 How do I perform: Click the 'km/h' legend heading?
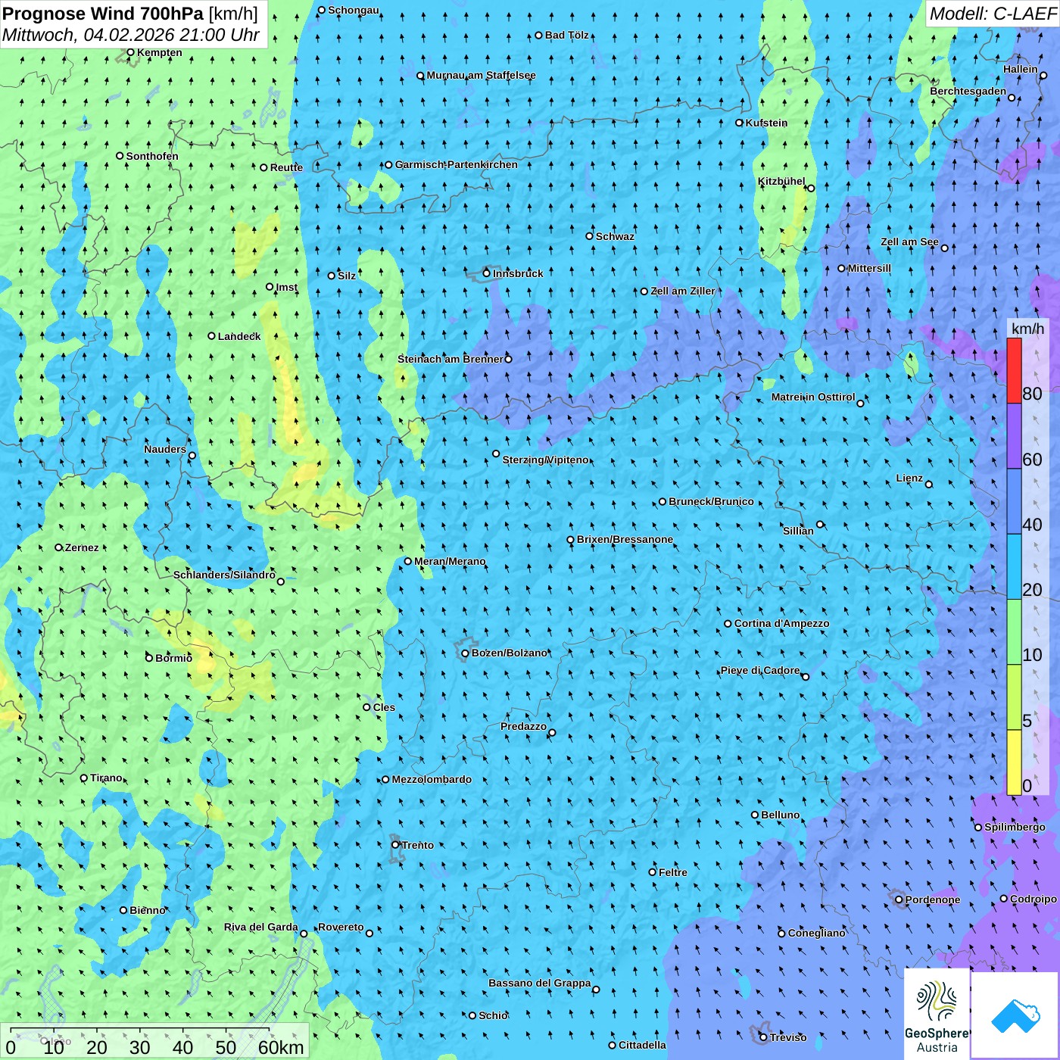coord(1027,328)
